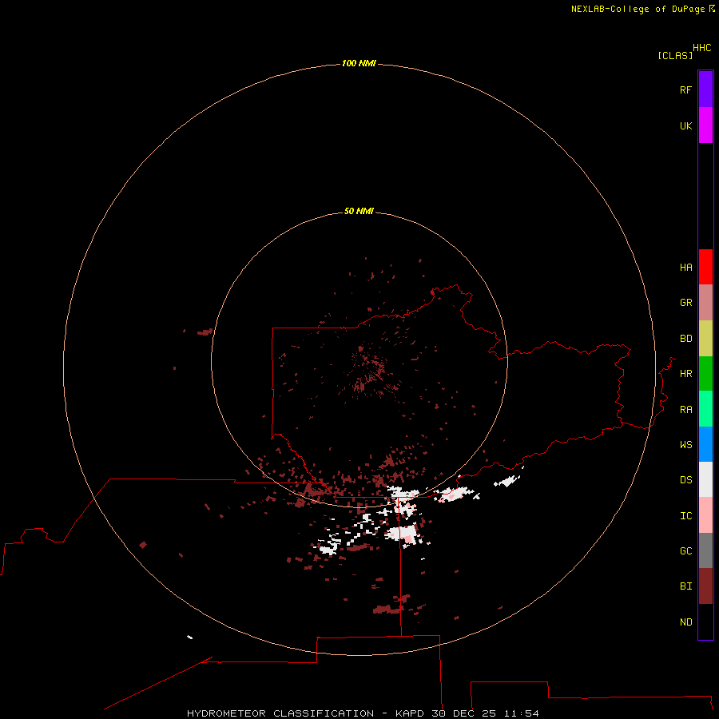
Task: Click the DS legend label
Action: (x=685, y=480)
